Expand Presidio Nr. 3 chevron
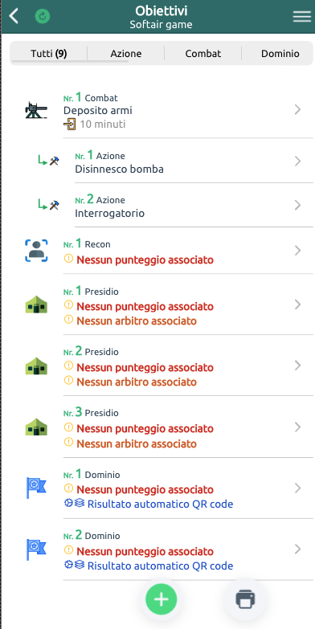This screenshot has width=315, height=629. pyautogui.click(x=297, y=427)
